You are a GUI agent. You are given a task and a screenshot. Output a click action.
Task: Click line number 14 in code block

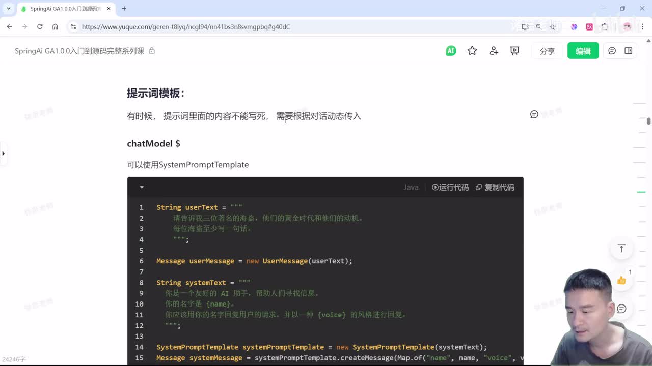[139, 347]
